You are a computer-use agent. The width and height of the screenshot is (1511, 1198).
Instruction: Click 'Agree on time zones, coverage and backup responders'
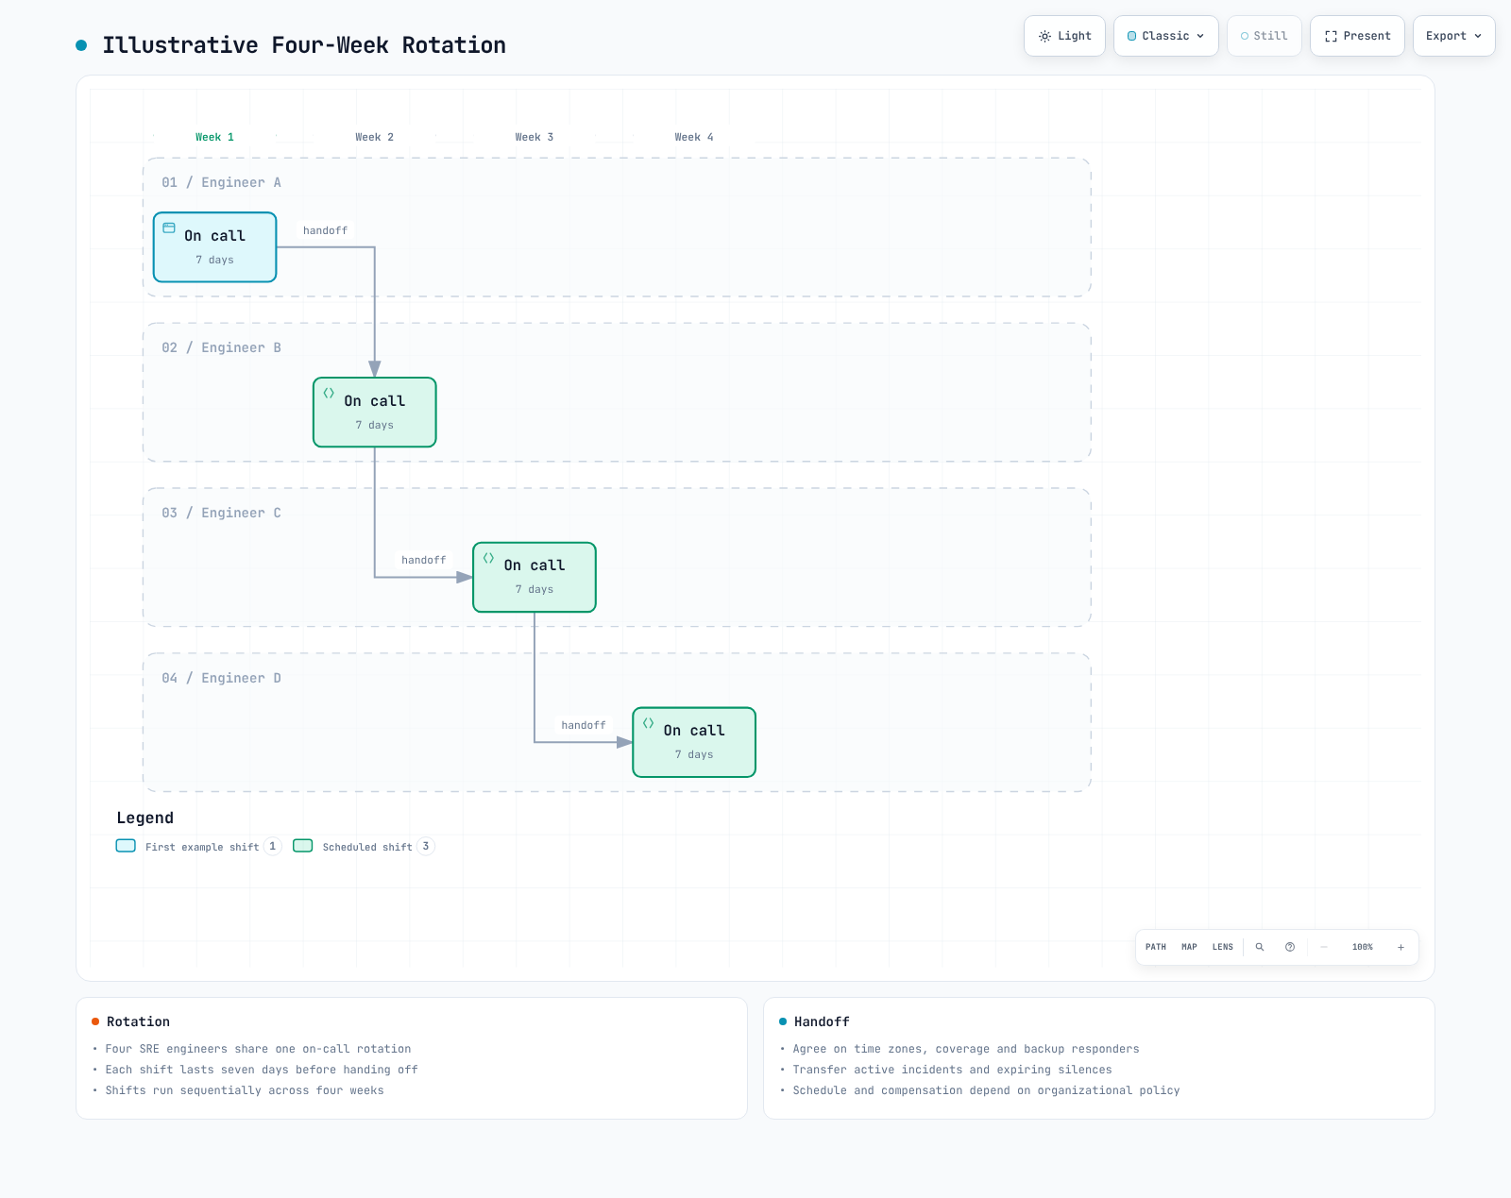coord(966,1049)
